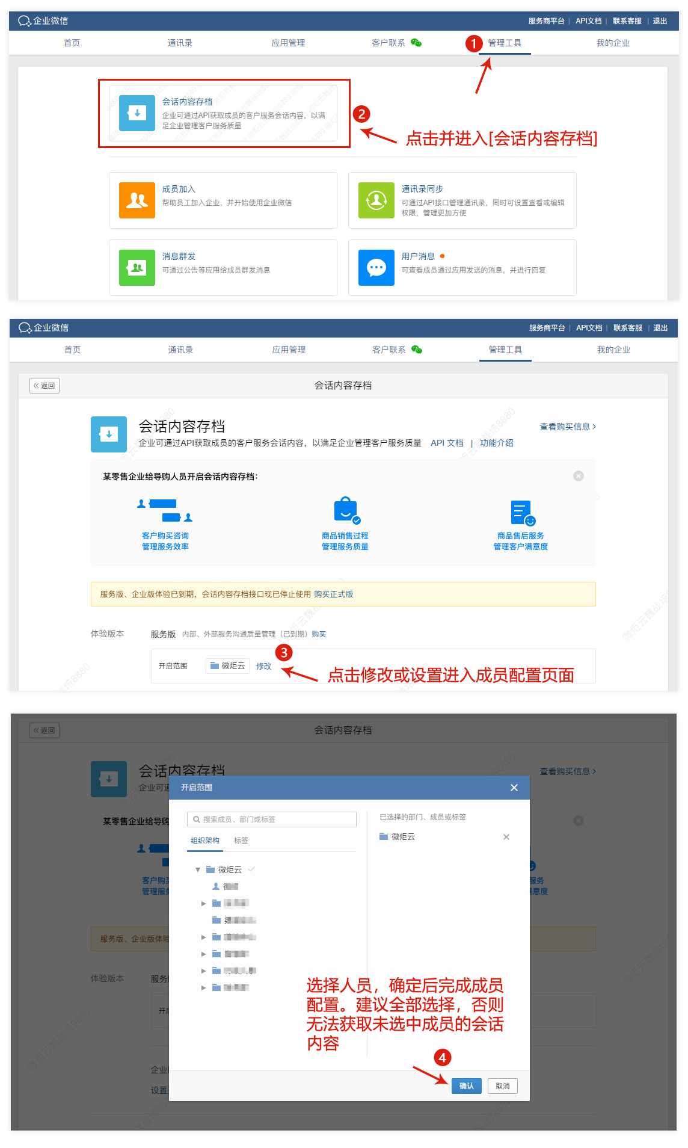
Task: Open 首页 tab on the 会话内容存档 detail page
Action: tap(73, 350)
